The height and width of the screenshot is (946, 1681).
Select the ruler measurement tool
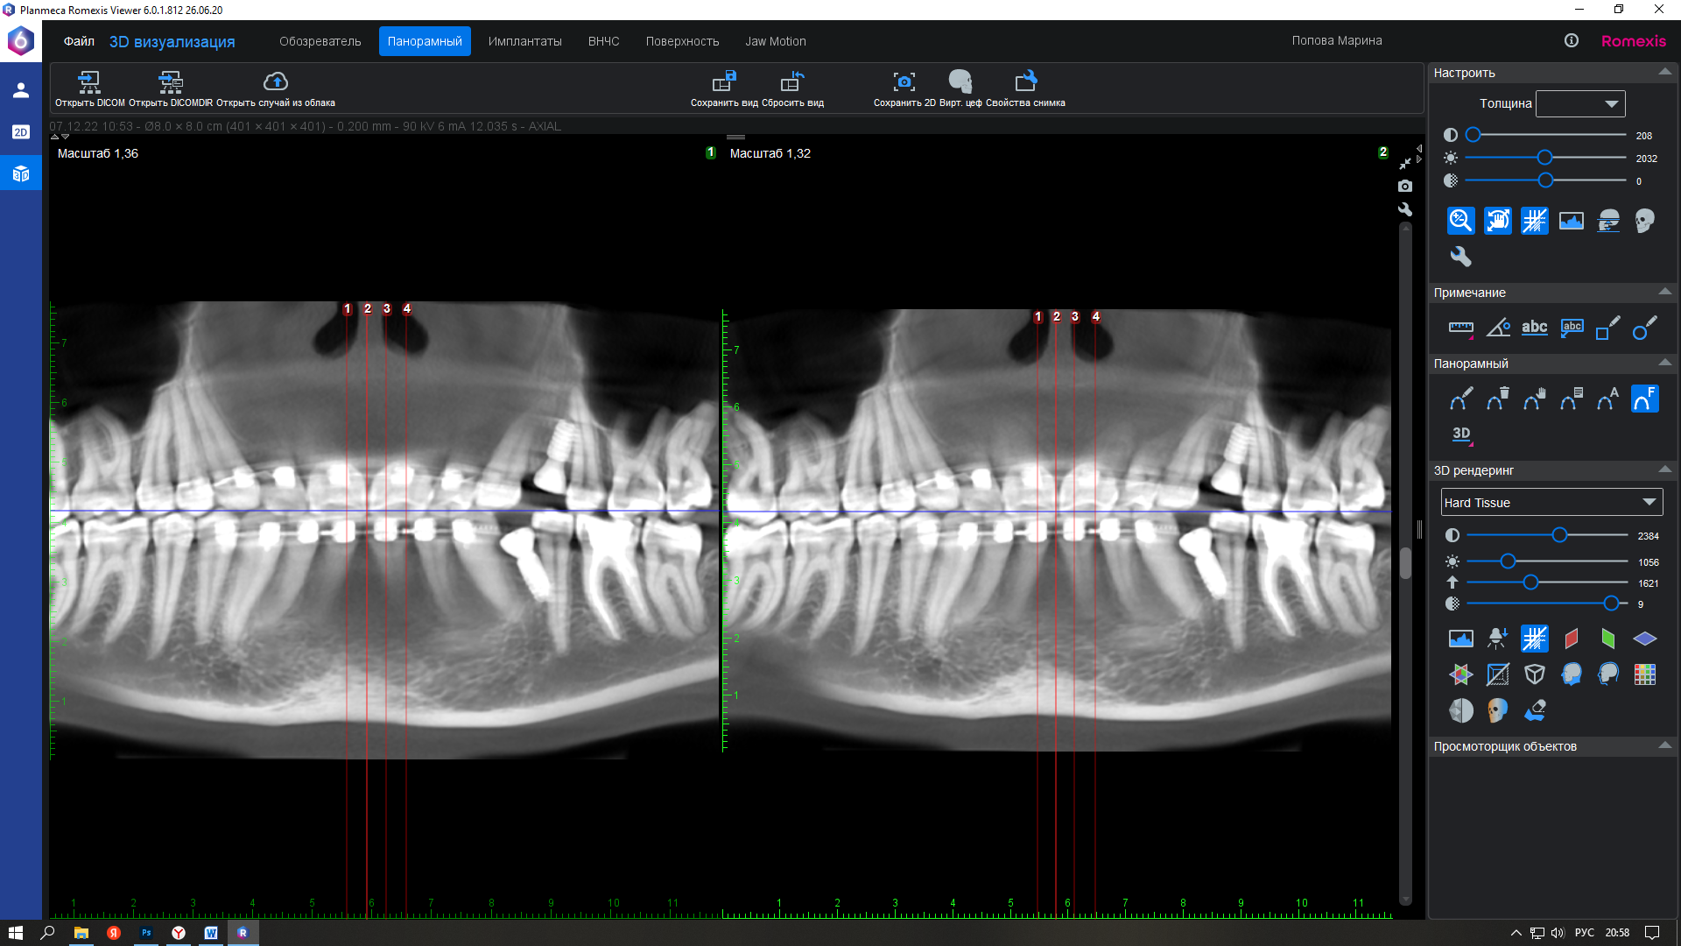pos(1460,328)
